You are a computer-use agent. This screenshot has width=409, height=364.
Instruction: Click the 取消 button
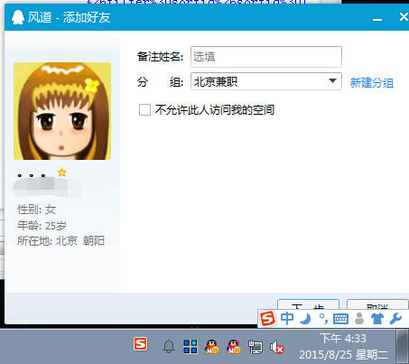[377, 304]
